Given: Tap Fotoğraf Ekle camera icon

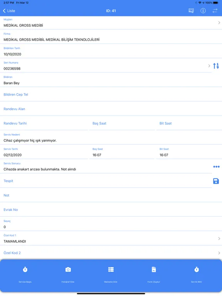Looking at the screenshot, I should click(68, 269).
